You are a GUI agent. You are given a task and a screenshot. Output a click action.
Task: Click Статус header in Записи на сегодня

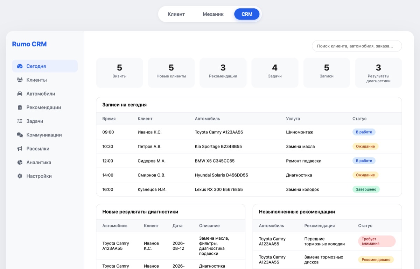pos(359,119)
